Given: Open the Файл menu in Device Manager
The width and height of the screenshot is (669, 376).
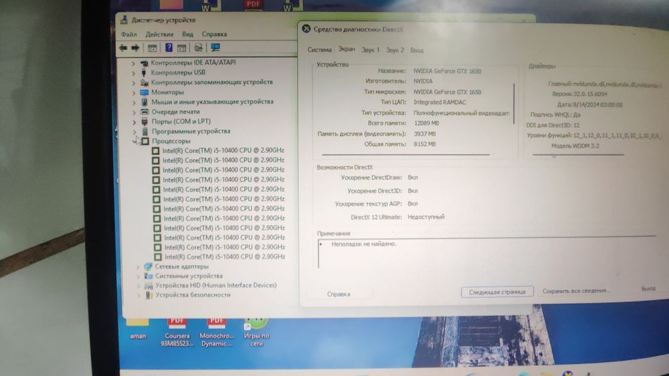Looking at the screenshot, I should click(129, 34).
